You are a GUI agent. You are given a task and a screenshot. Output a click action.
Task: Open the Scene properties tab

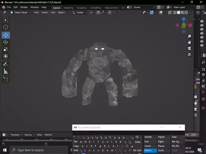pos(203,86)
